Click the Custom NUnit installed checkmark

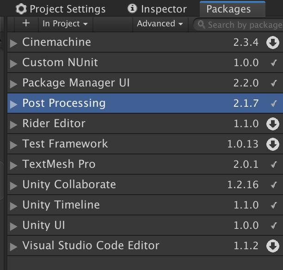point(273,63)
